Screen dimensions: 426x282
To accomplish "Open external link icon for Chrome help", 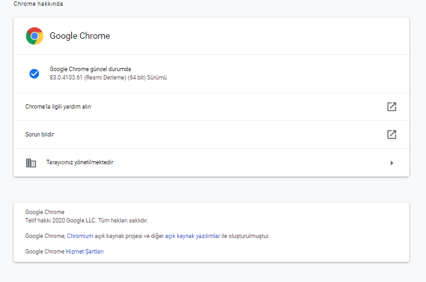I will click(x=391, y=107).
